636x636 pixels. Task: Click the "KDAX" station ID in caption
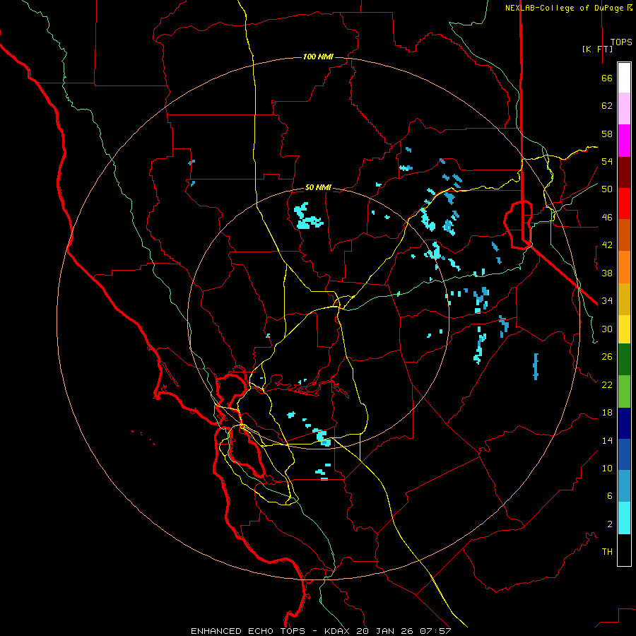338,631
